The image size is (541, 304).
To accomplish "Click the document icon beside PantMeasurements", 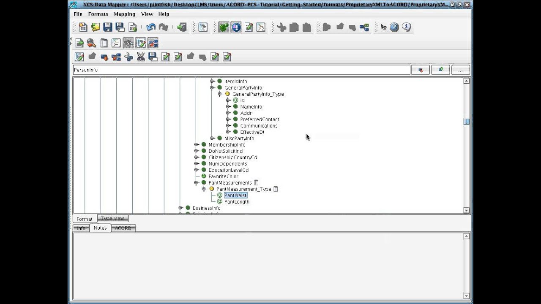I will click(x=256, y=183).
